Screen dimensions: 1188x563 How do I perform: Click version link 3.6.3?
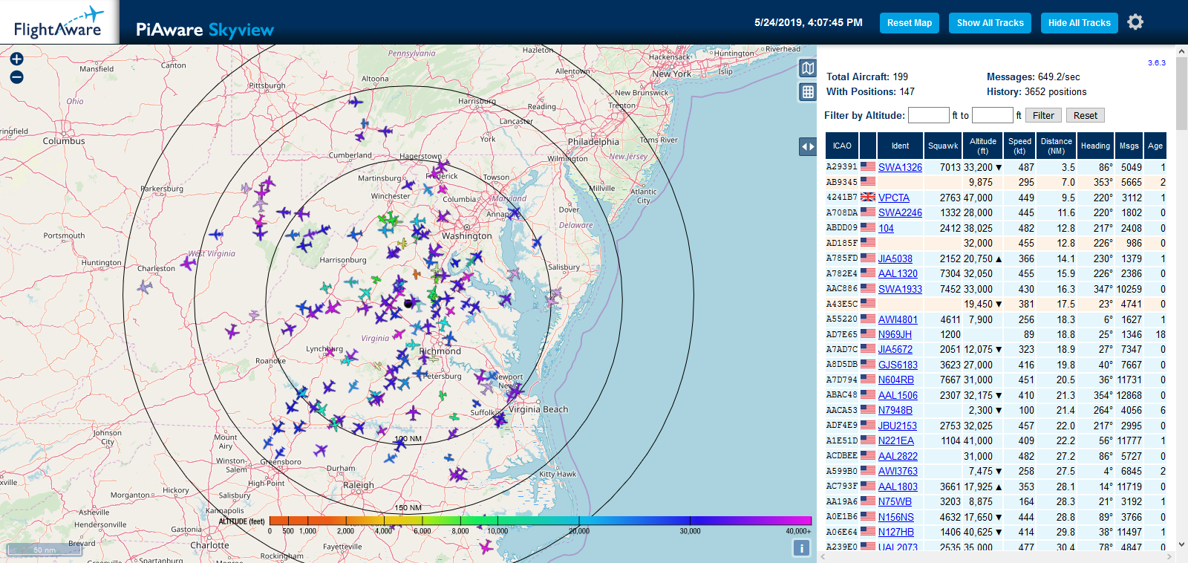point(1157,63)
